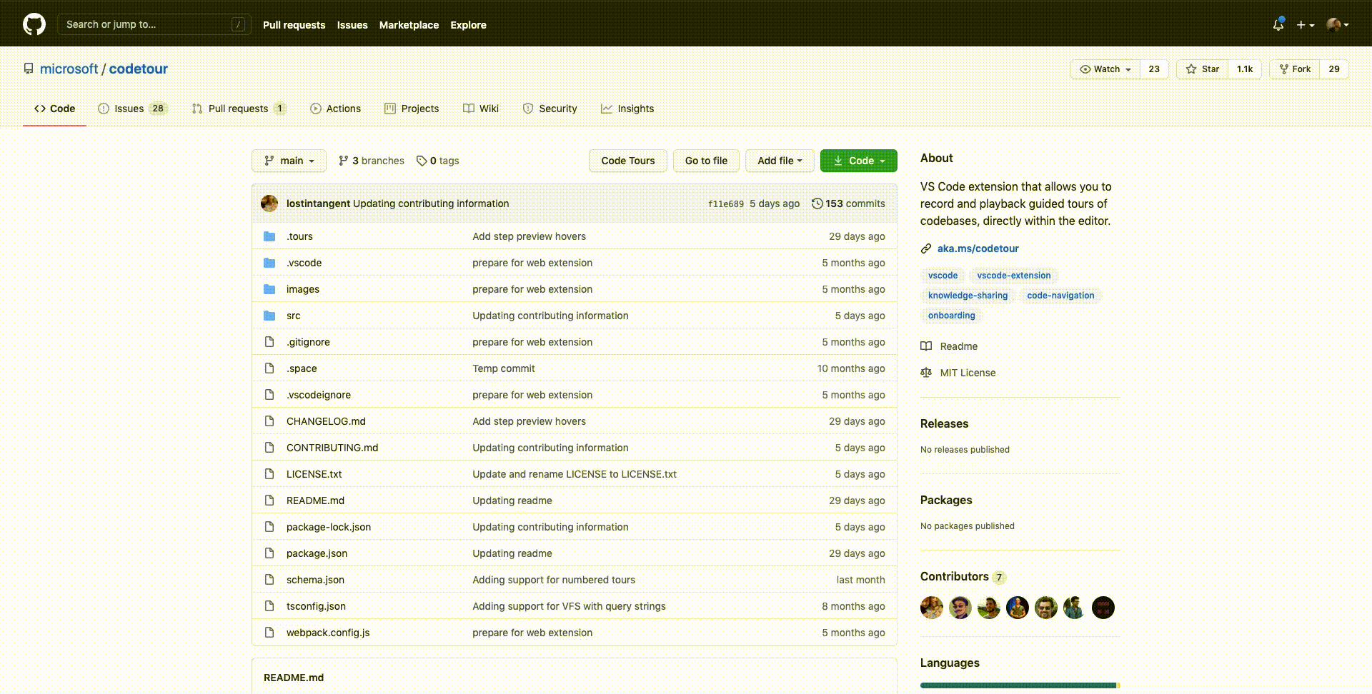View the 3 branches link

click(x=372, y=161)
